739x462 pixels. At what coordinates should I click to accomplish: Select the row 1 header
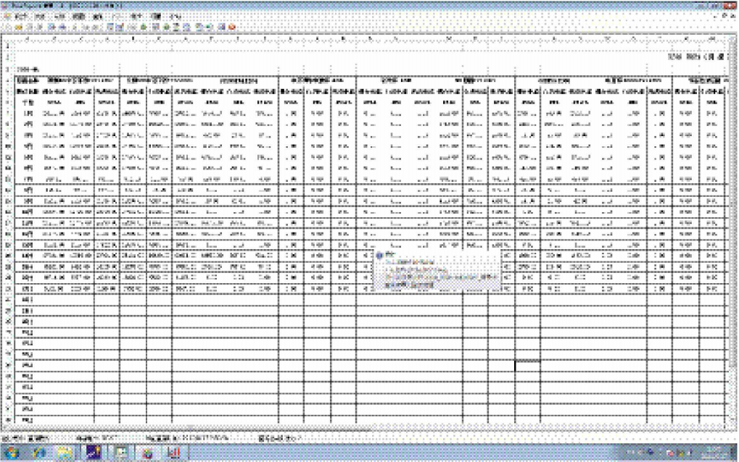pos(7,48)
